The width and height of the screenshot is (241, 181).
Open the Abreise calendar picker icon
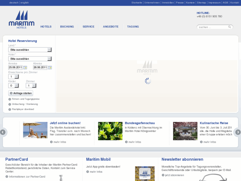click(50, 67)
